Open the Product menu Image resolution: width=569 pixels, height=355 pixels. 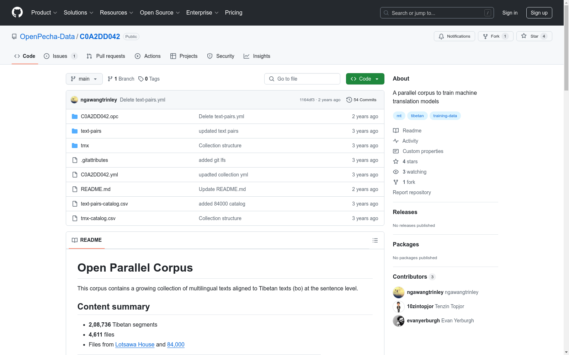(x=44, y=13)
